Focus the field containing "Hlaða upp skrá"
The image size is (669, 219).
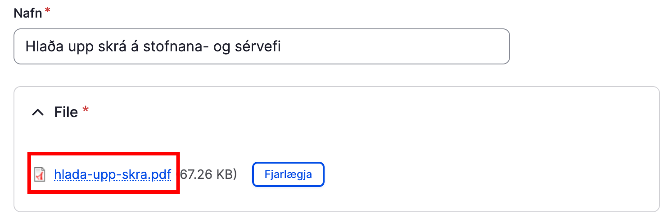click(261, 46)
